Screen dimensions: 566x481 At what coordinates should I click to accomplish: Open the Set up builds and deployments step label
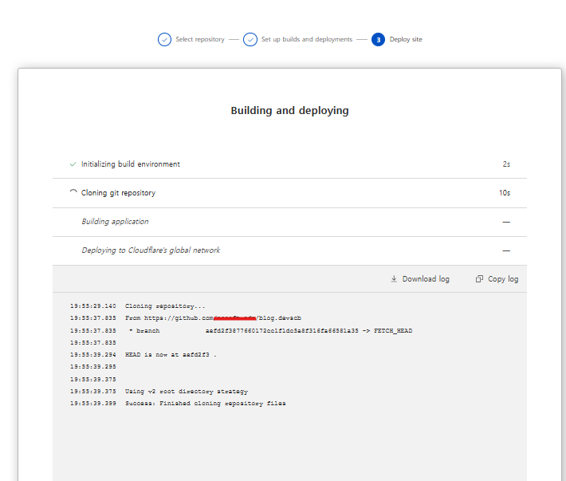pyautogui.click(x=306, y=39)
